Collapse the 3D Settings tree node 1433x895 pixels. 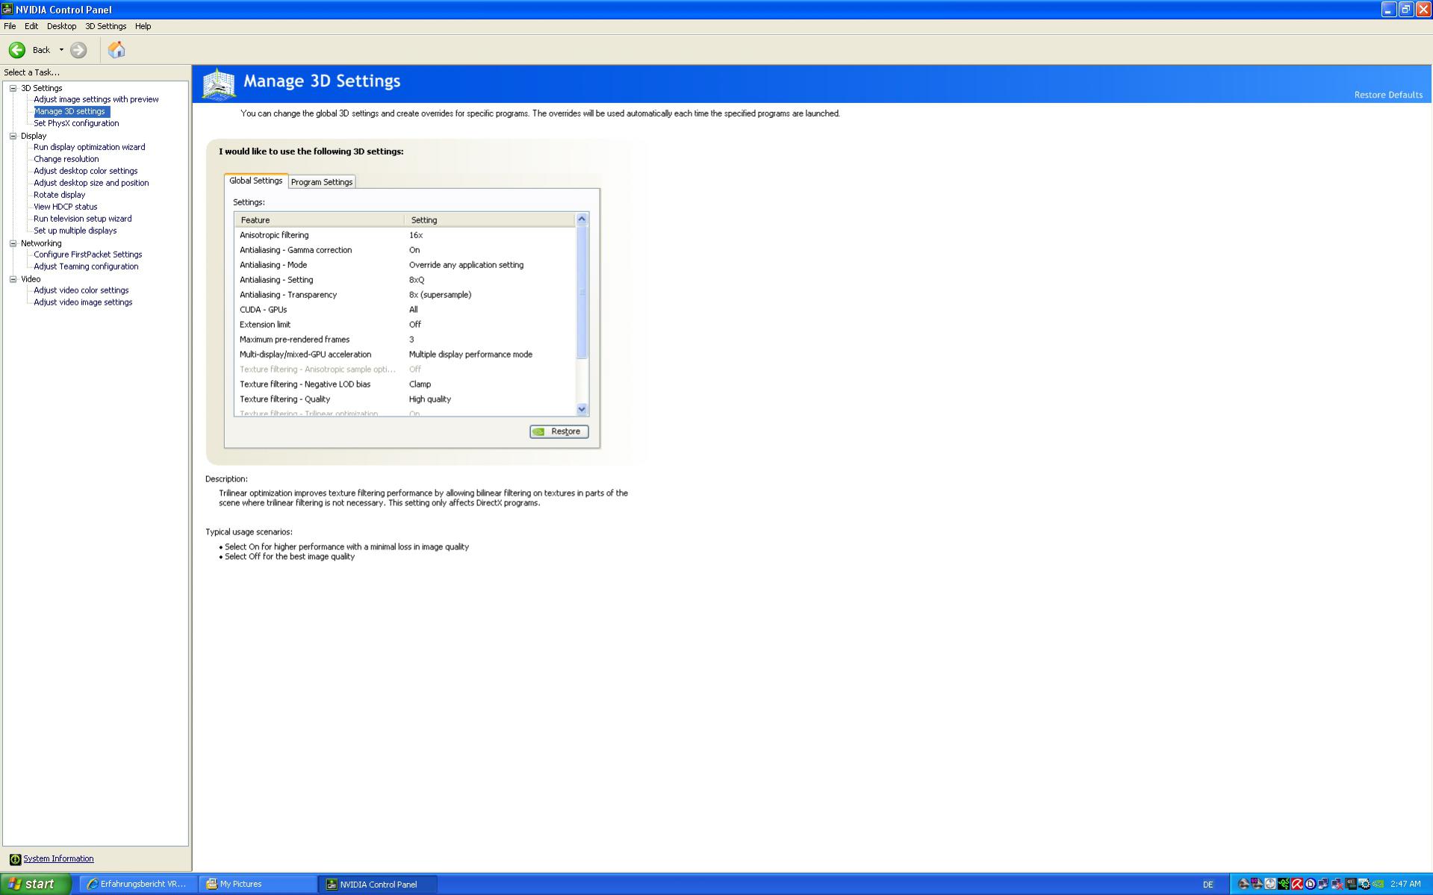pyautogui.click(x=13, y=88)
